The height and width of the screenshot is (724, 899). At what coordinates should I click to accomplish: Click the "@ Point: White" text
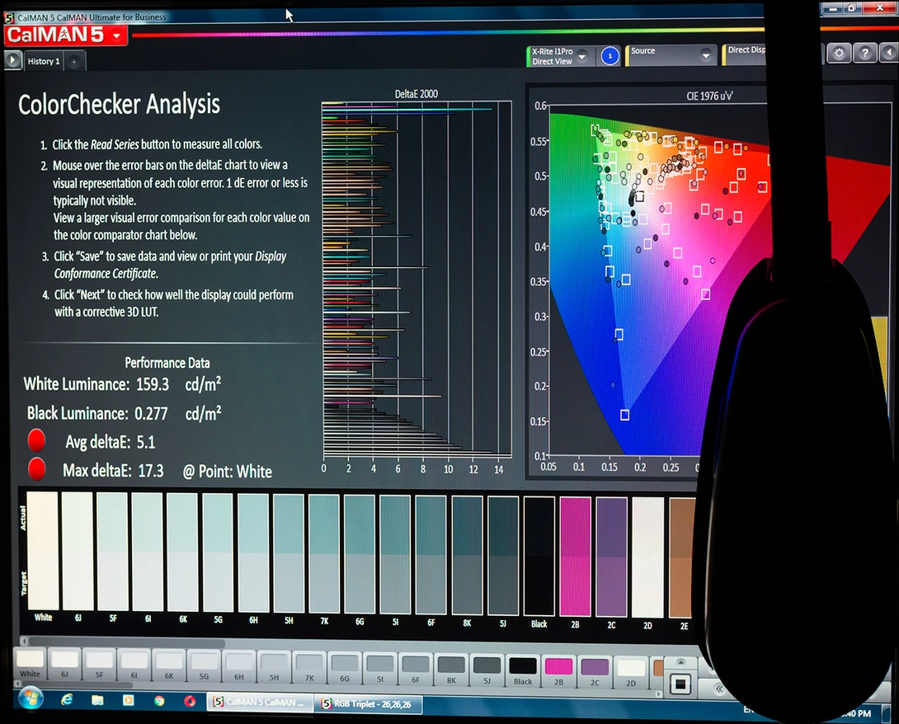[227, 472]
